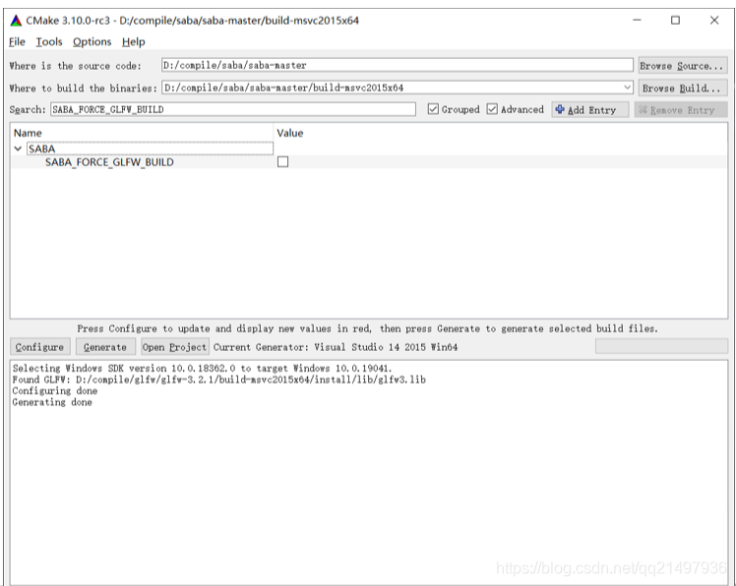Click the Configure button
This screenshot has height=586, width=736.
coord(40,347)
